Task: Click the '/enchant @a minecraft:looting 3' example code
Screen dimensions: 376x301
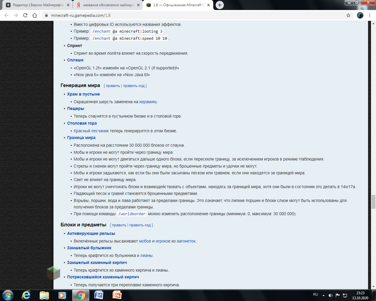Action: pyautogui.click(x=128, y=31)
